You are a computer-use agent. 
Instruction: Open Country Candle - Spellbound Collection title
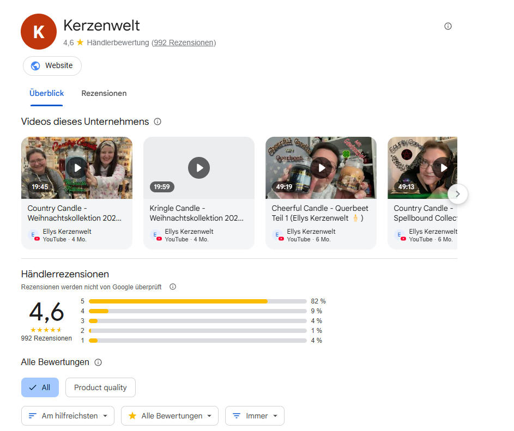[425, 213]
